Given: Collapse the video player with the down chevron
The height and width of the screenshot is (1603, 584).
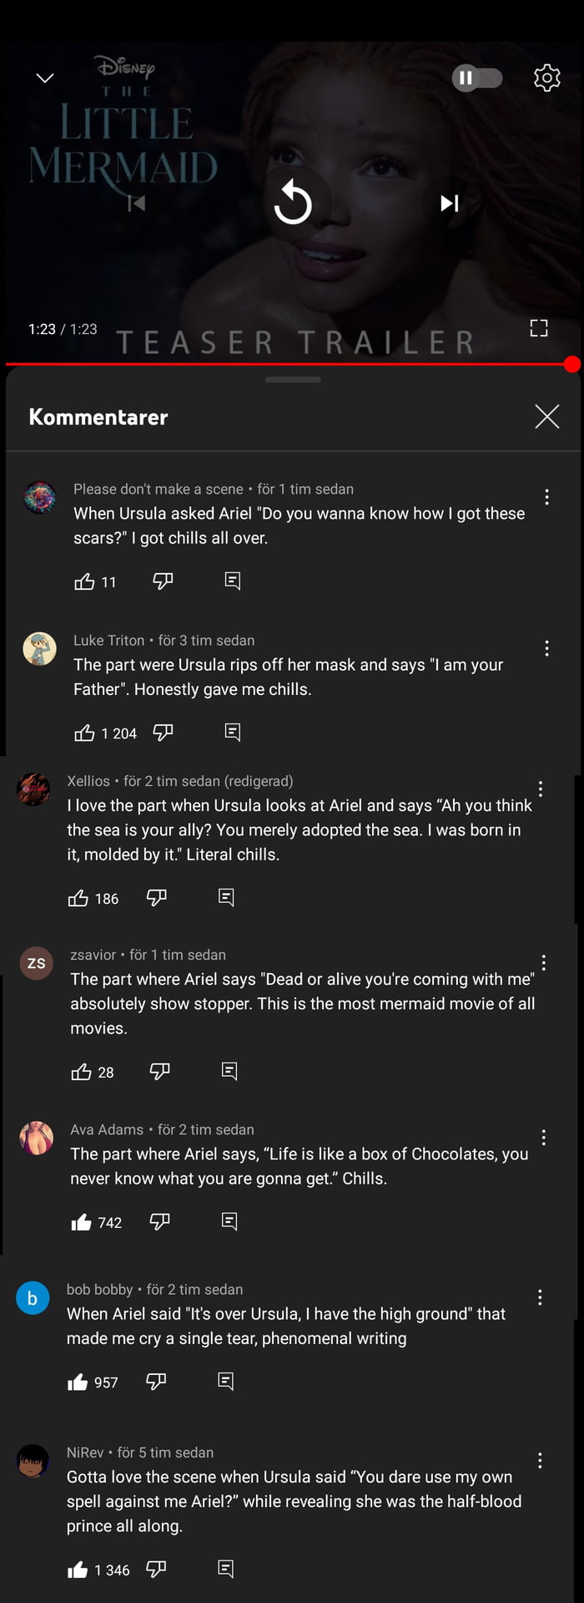Looking at the screenshot, I should [x=43, y=78].
